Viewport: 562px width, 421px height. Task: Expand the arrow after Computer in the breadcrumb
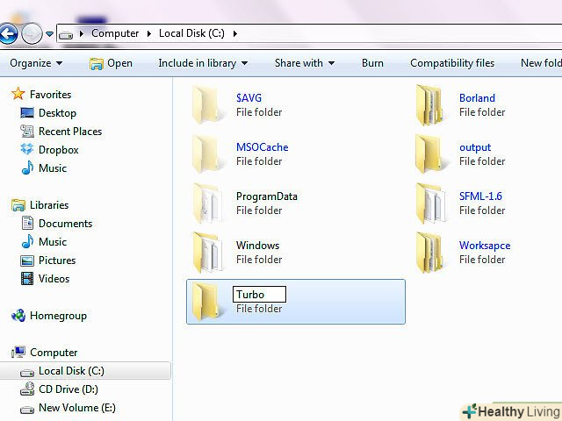149,33
